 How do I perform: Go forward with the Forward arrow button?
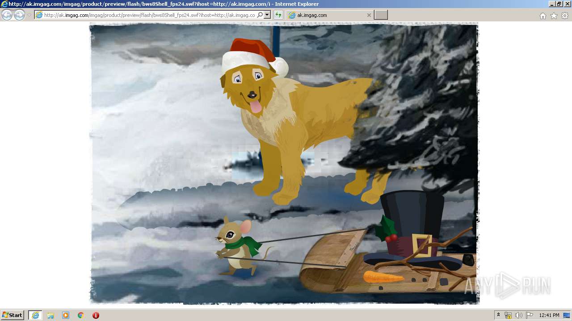19,15
